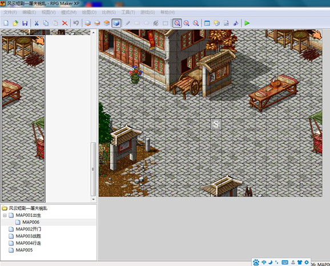The height and width of the screenshot is (266, 330).
Task: Open the 编辑(E) menu
Action: pyautogui.click(x=29, y=12)
